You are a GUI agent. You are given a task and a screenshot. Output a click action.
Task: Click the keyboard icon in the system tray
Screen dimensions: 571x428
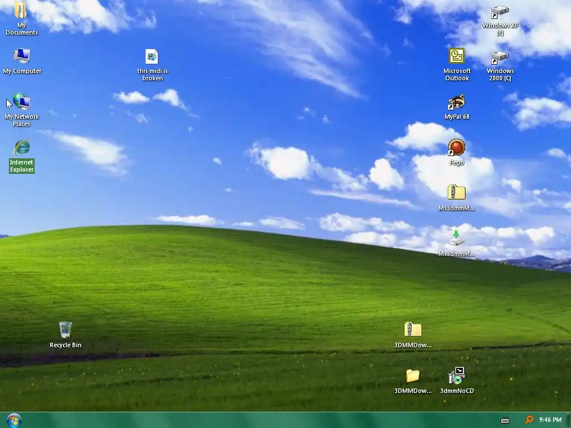[505, 420]
